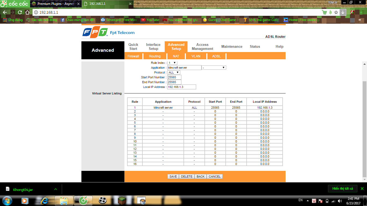The width and height of the screenshot is (367, 206).
Task: Open the Windows Start menu
Action: 7,200
